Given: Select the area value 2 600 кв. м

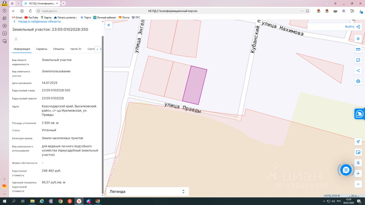Looking at the screenshot, I should click(x=50, y=123).
